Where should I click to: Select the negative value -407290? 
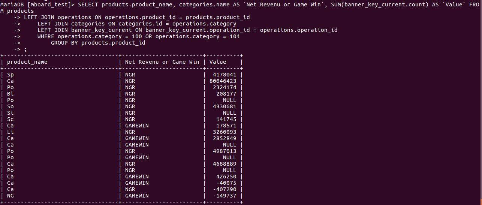[225, 189]
